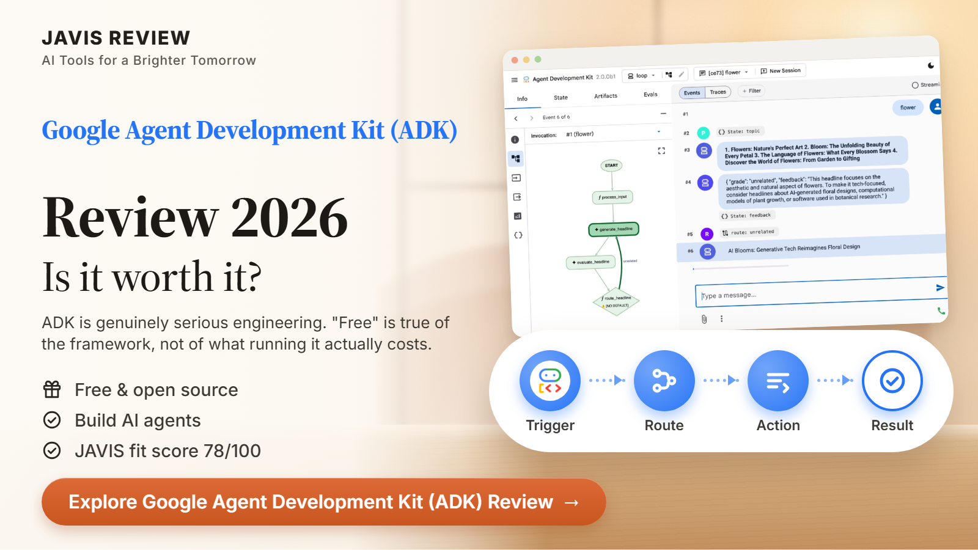Click the user avatar beside the flower message

(935, 106)
